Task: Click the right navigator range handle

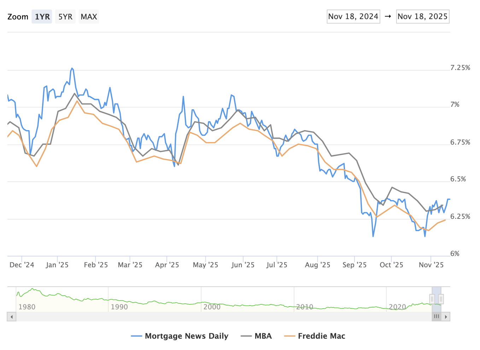Action: tap(441, 299)
